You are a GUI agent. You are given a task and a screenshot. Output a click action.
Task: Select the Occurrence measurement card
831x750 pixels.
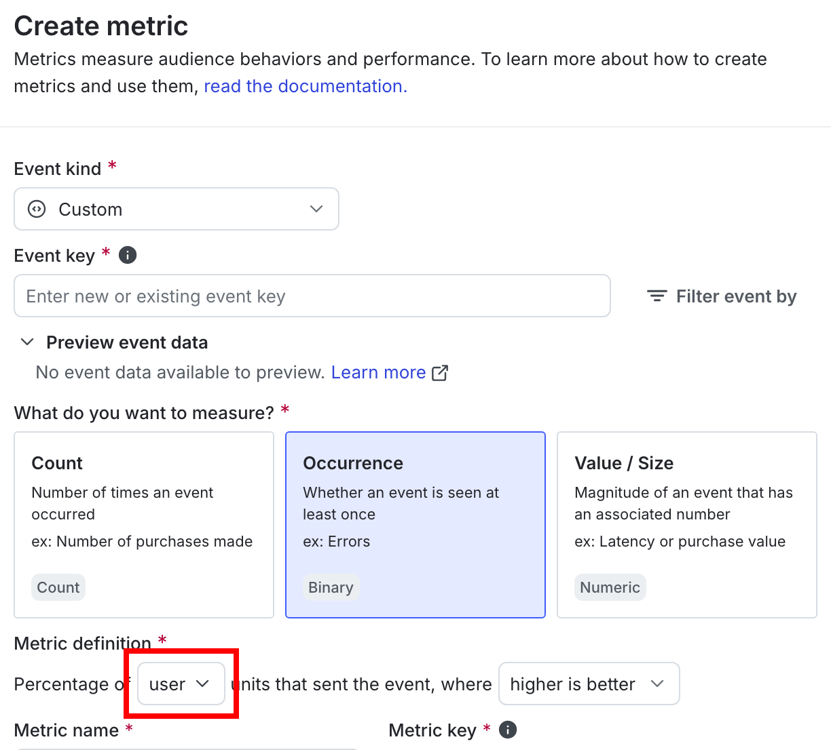pos(415,524)
